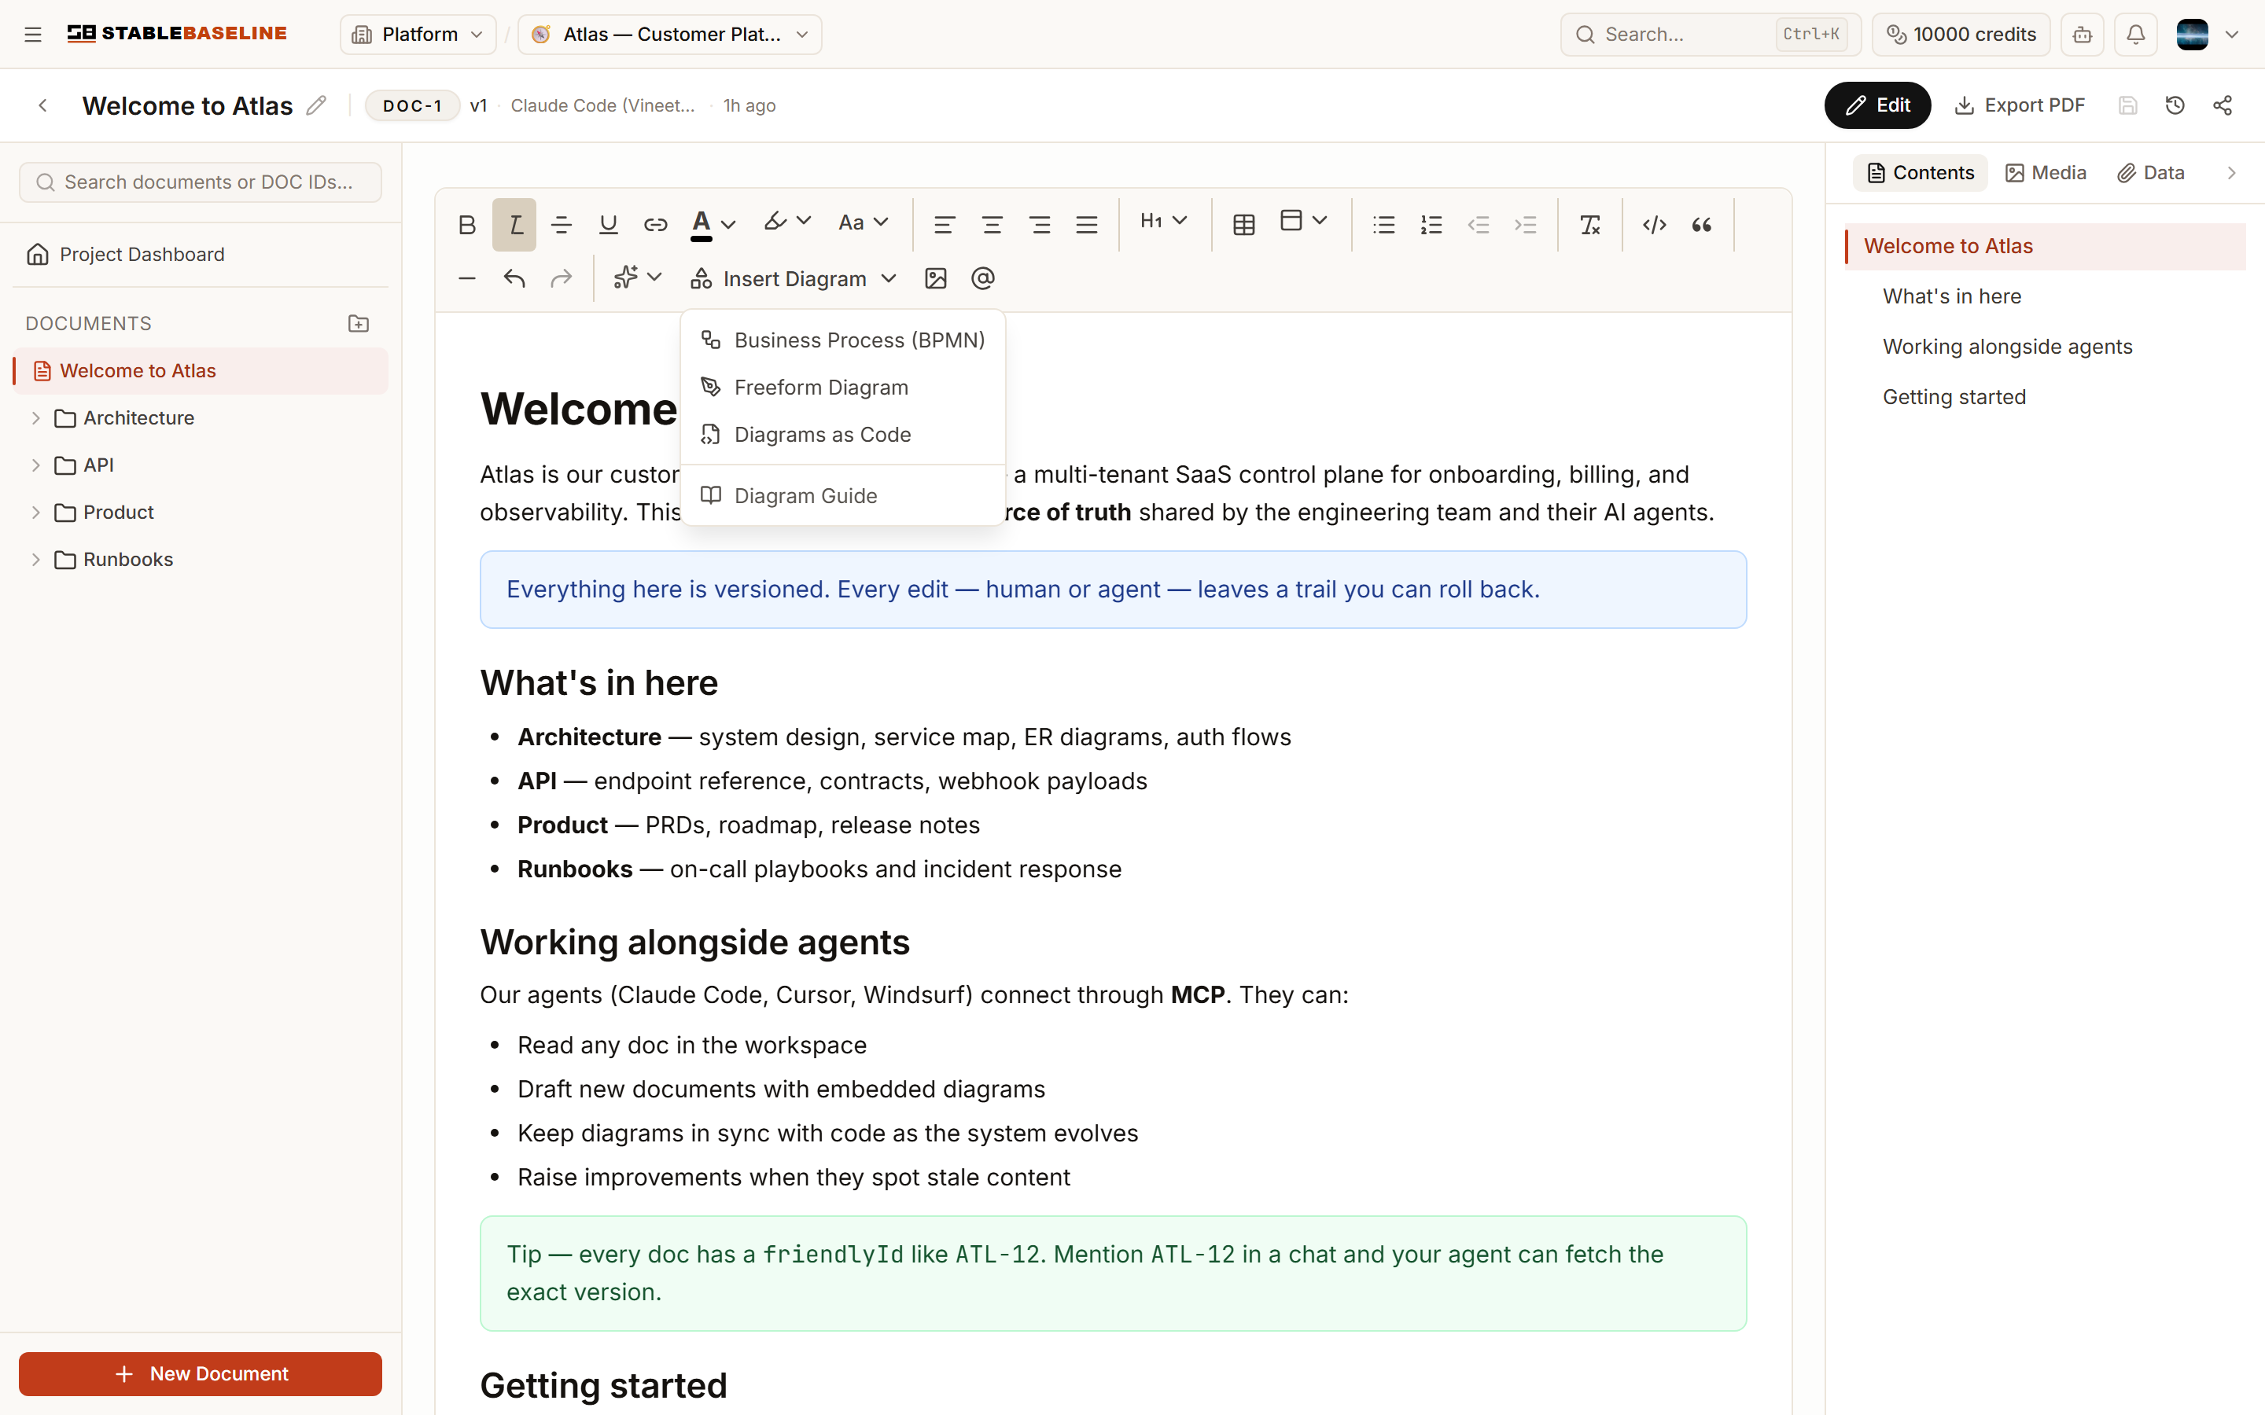The image size is (2265, 1415).
Task: Select Welcome to Atlas in the document tree
Action: tap(201, 372)
